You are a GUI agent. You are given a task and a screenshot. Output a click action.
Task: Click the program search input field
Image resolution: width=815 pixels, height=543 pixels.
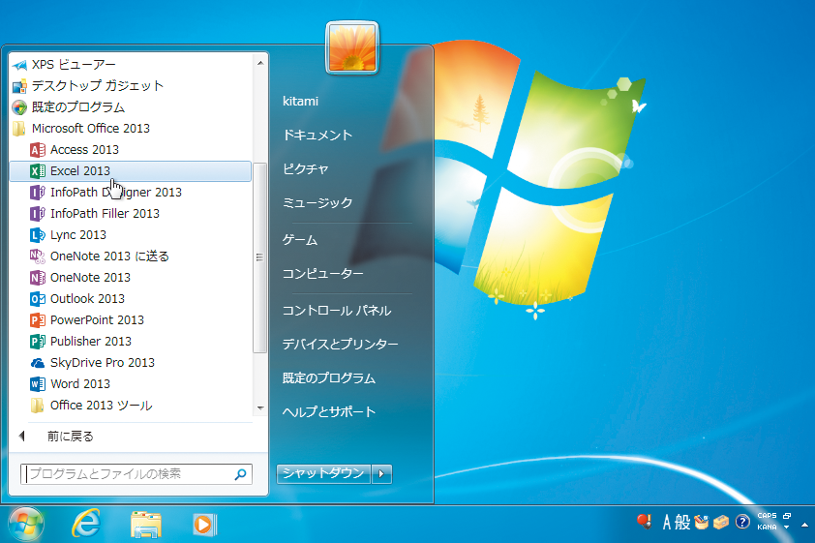tap(136, 474)
